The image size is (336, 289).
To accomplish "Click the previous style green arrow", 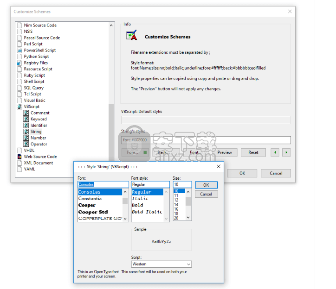I will [276, 152].
